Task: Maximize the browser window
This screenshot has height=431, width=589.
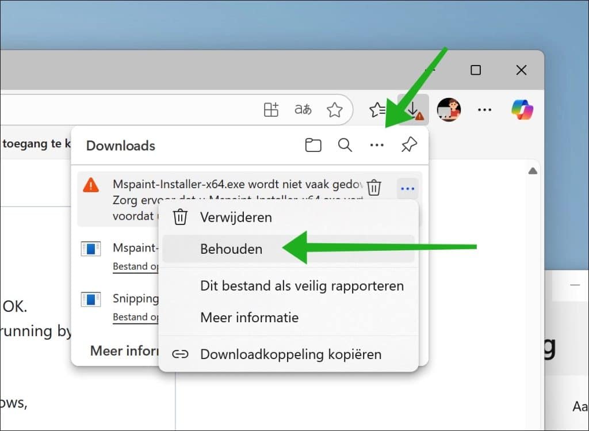Action: [x=476, y=70]
